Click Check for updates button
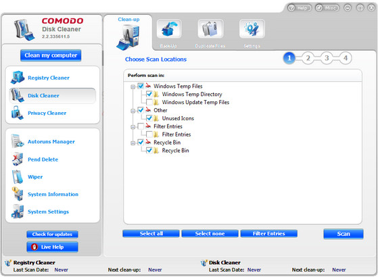 tap(52, 234)
